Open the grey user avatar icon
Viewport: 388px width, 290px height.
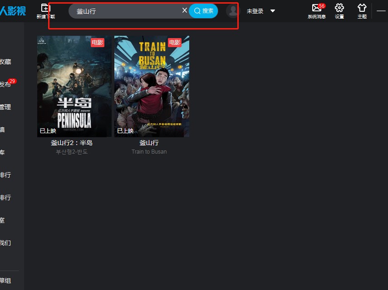coord(233,11)
